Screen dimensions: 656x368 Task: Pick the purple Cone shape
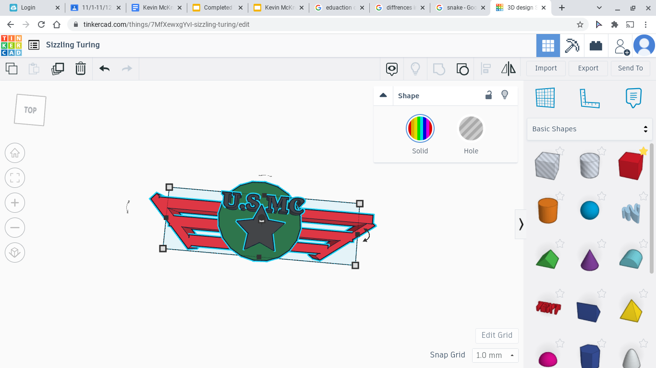pyautogui.click(x=590, y=260)
